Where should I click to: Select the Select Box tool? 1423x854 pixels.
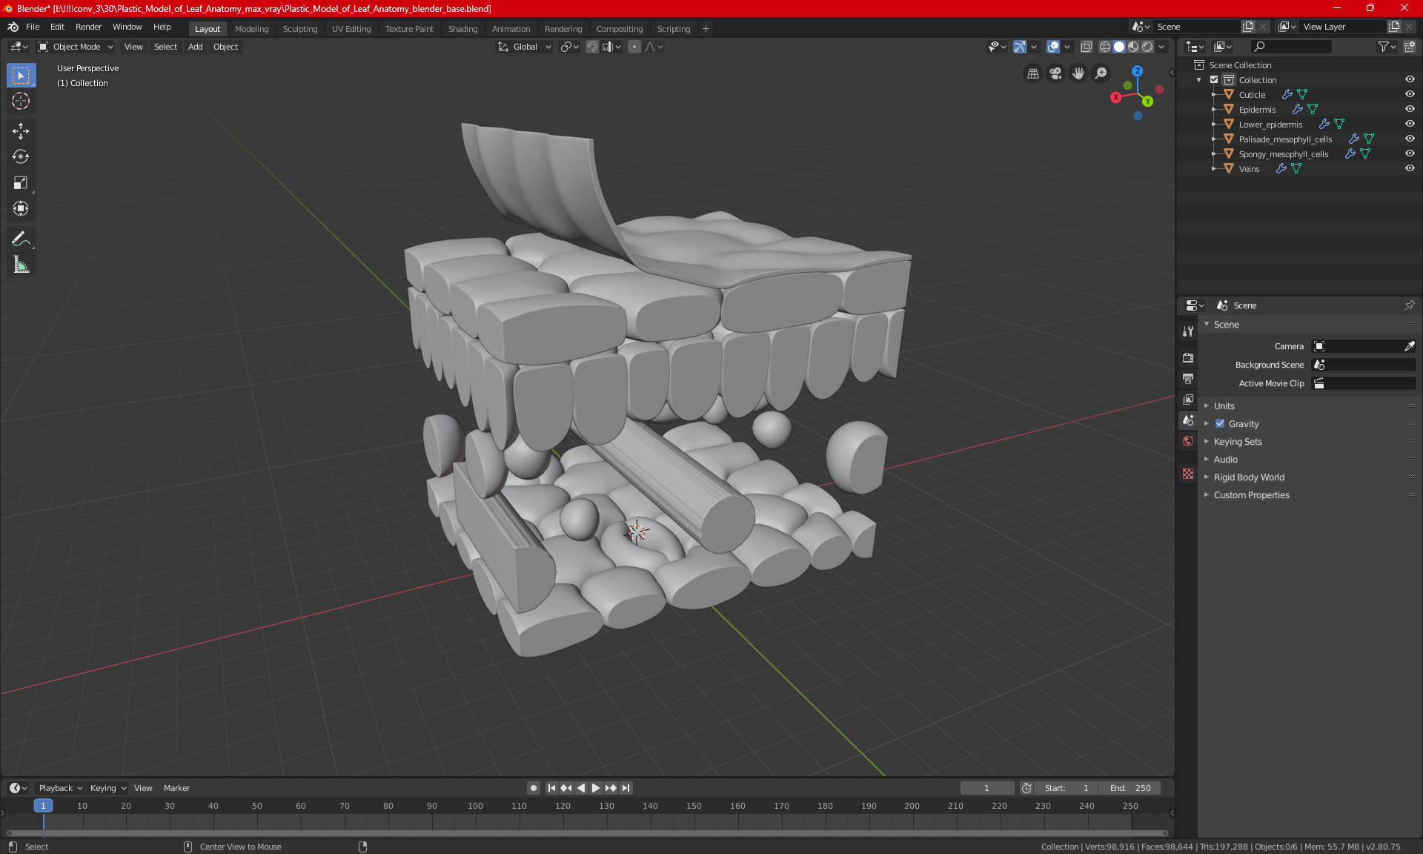(21, 76)
